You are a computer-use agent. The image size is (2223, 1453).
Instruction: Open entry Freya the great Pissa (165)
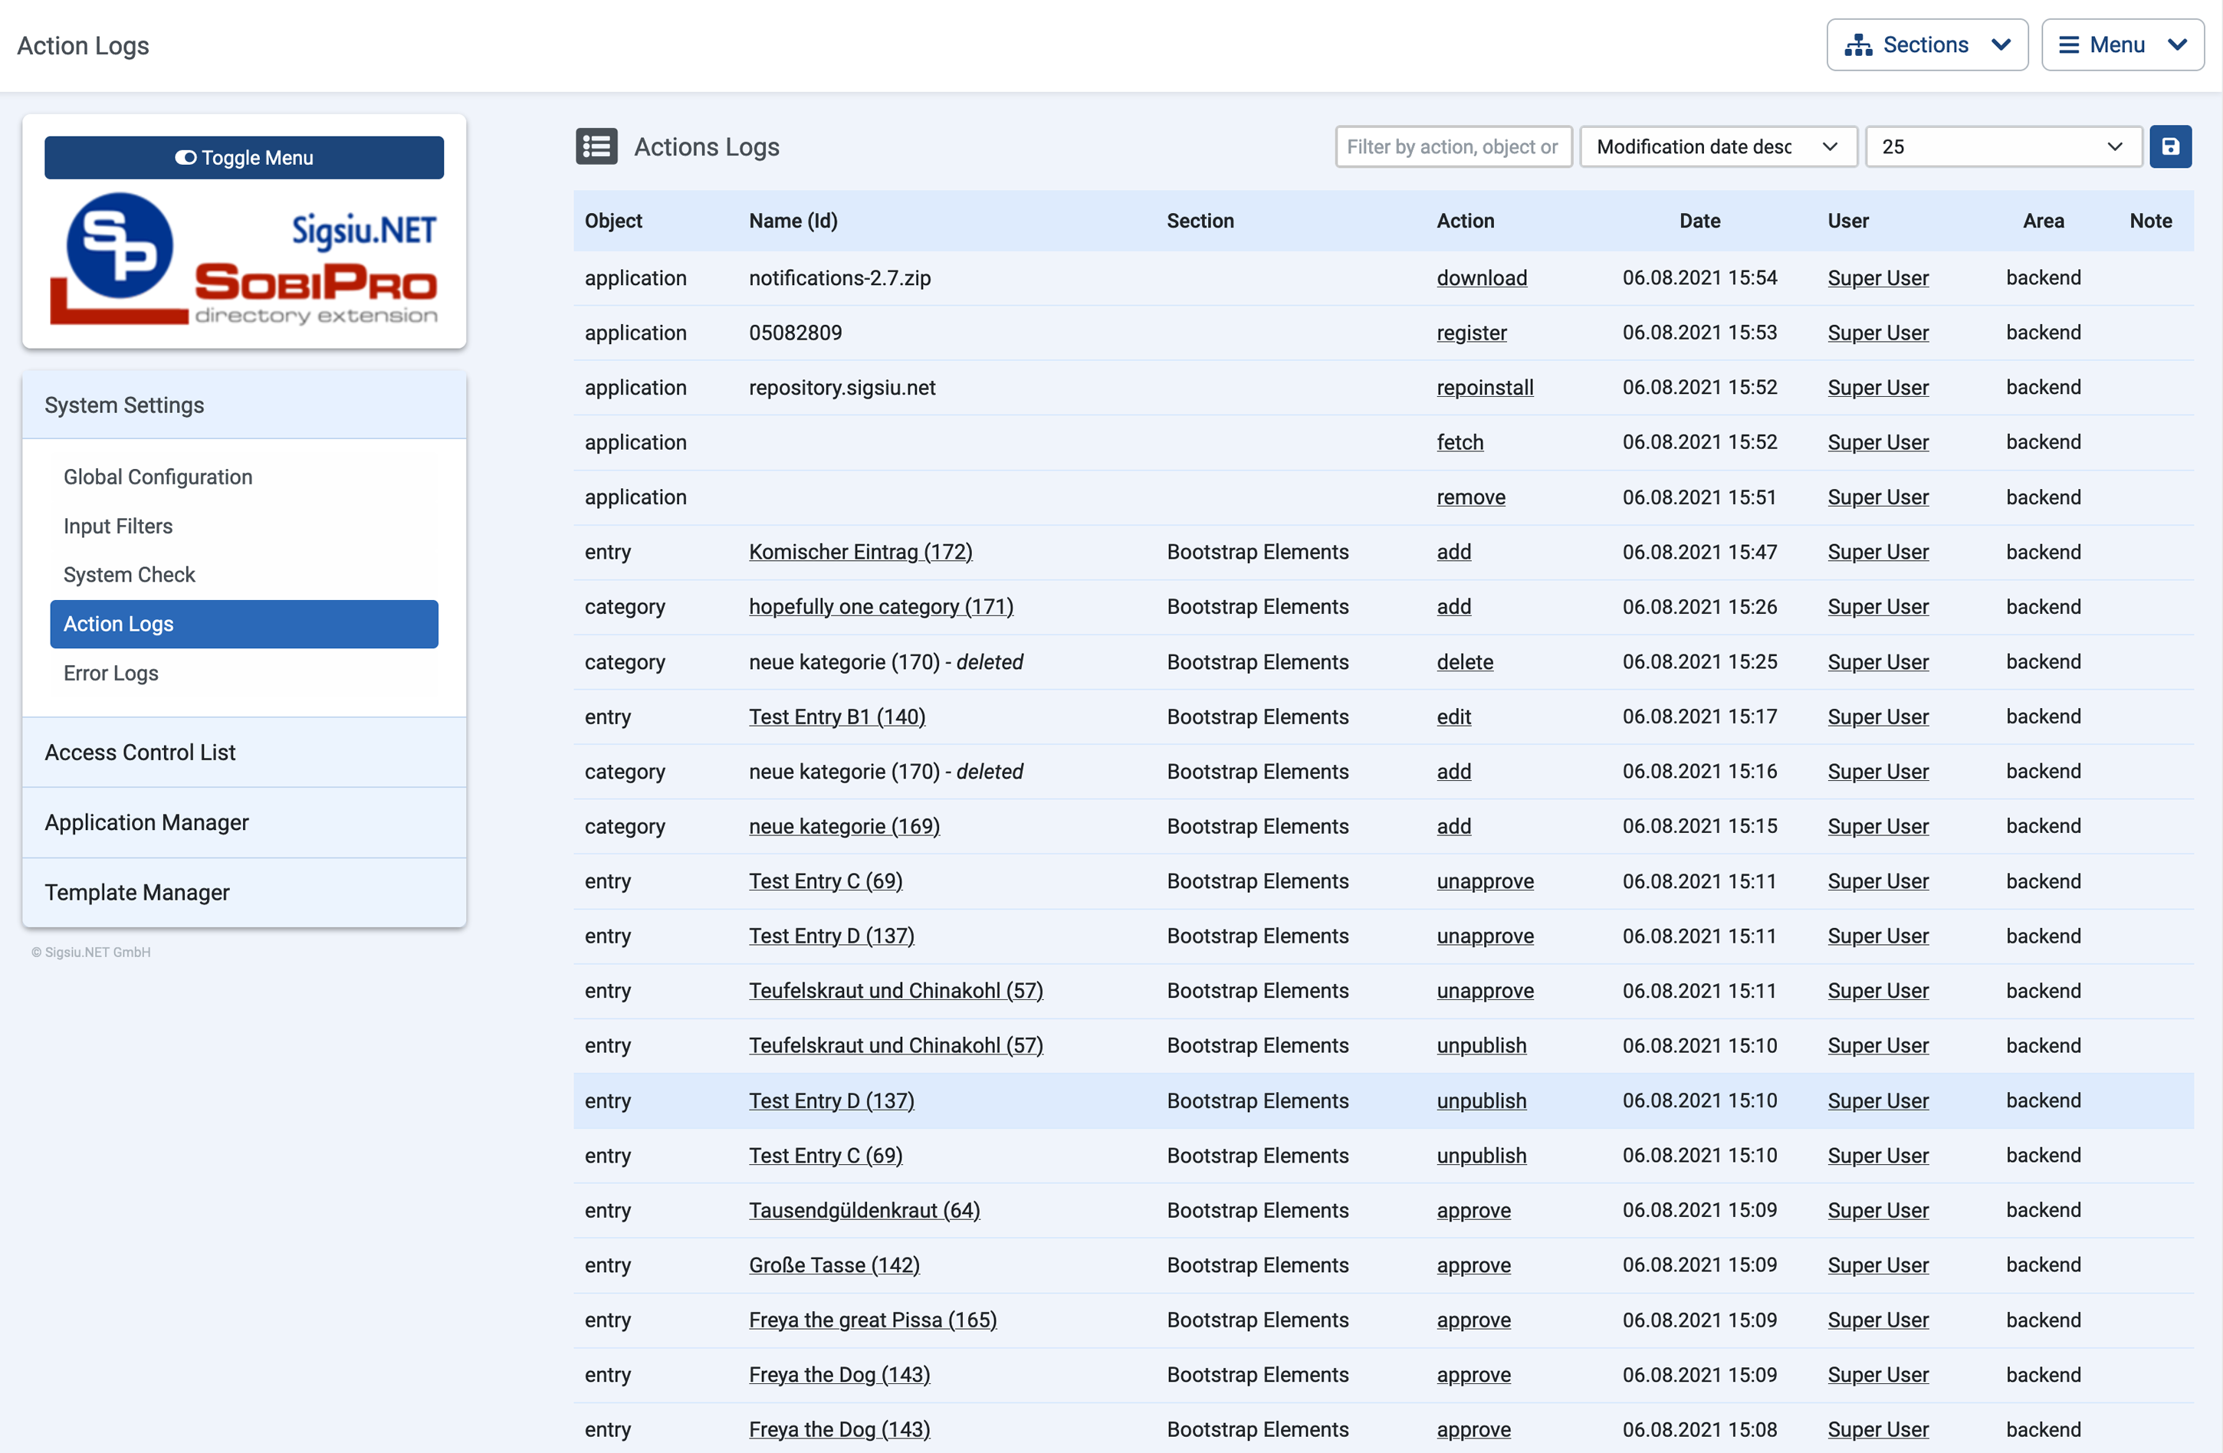pos(872,1320)
